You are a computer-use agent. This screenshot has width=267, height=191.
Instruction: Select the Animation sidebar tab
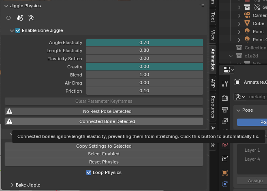click(213, 59)
